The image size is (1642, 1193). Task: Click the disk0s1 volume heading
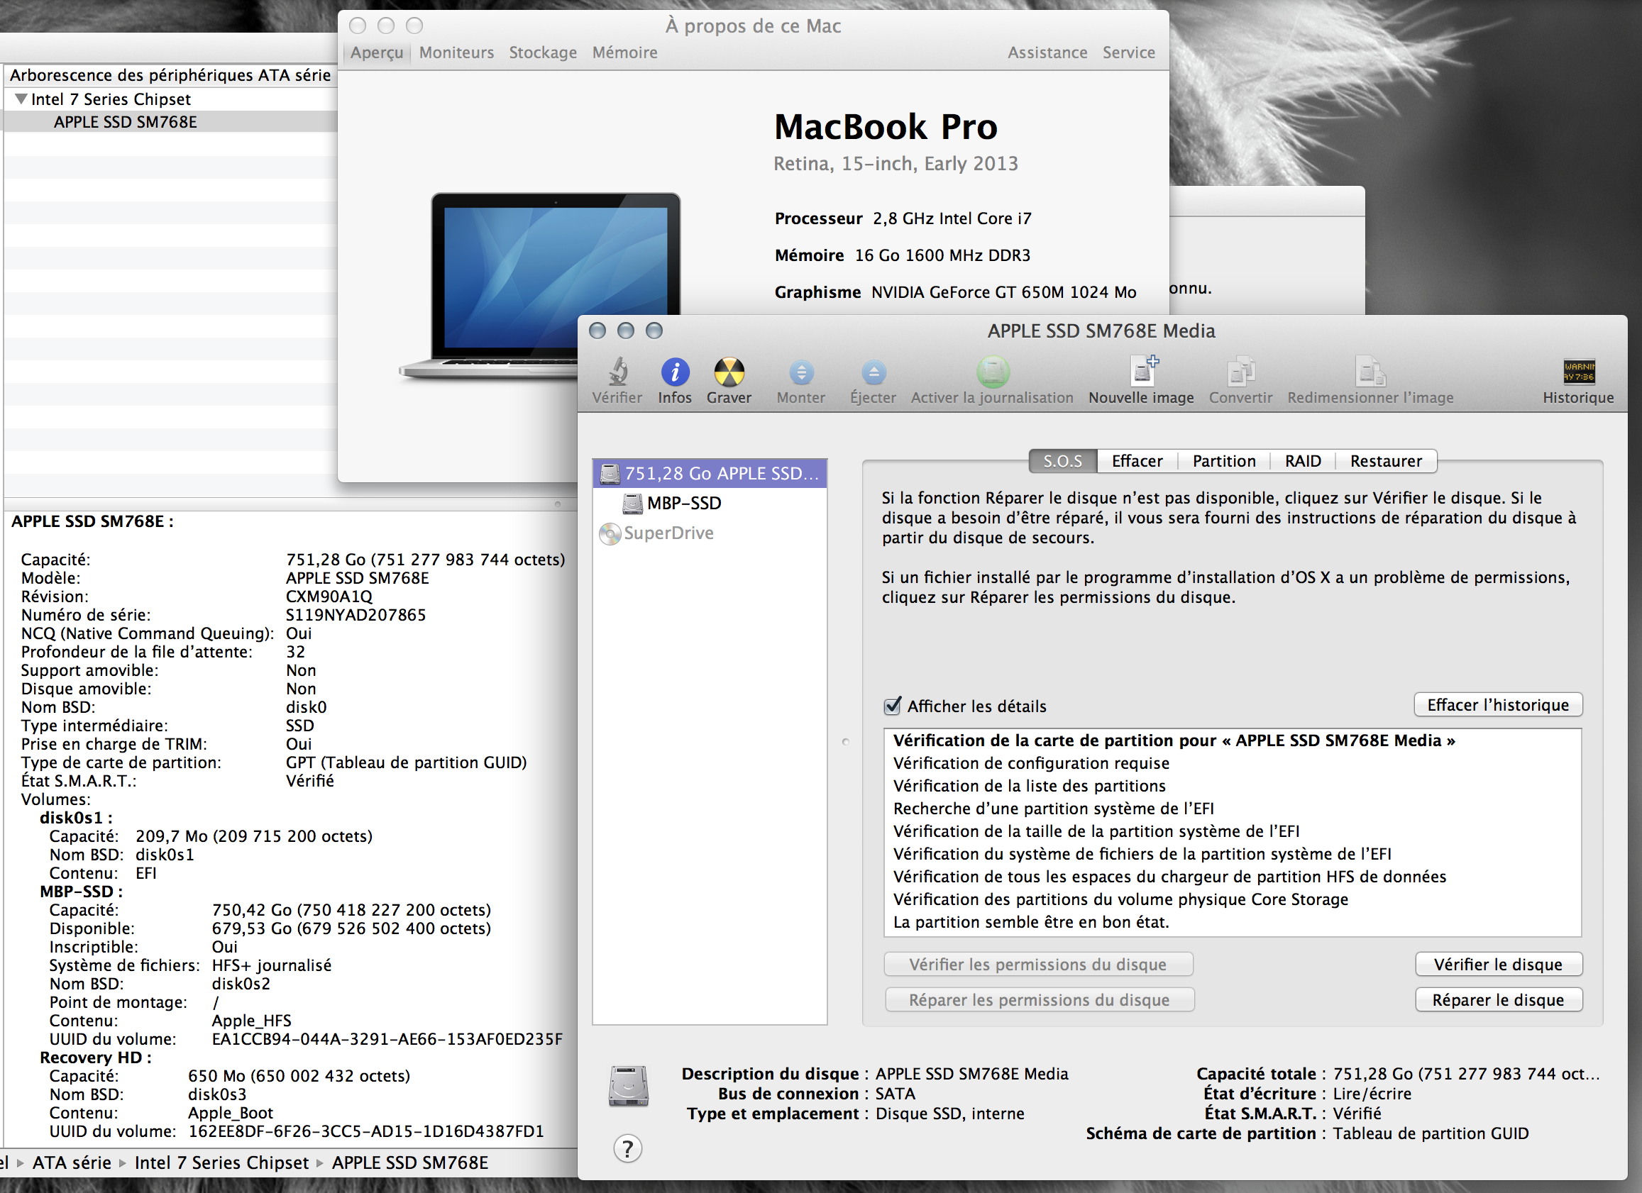click(x=76, y=819)
